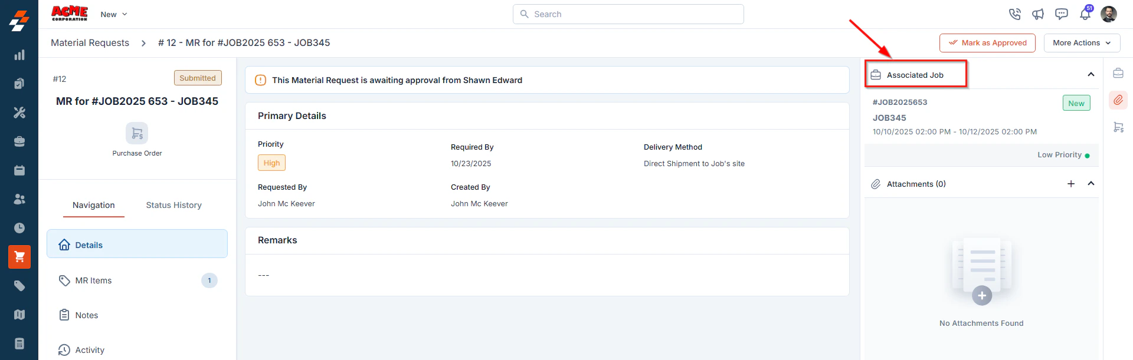Click the Mark as Approved button
This screenshot has height=360, width=1133.
pyautogui.click(x=987, y=43)
